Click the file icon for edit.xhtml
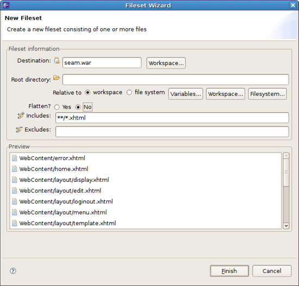The width and height of the screenshot is (299, 286). pos(15,190)
